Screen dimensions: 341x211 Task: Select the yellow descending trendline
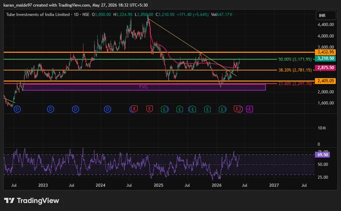click(192, 48)
